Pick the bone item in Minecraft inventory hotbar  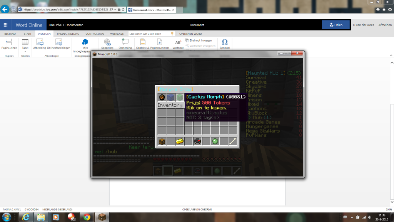pos(233,141)
